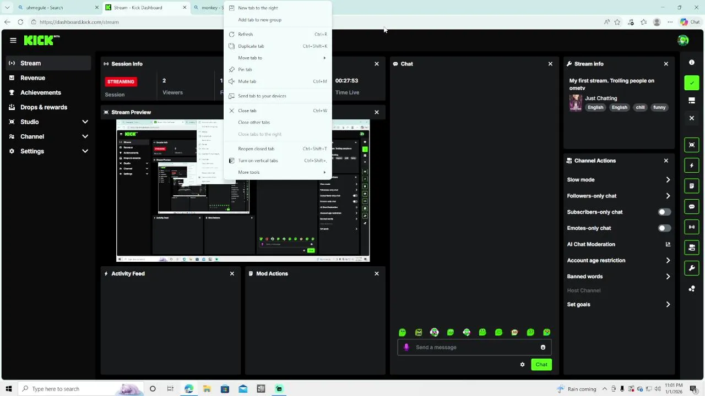This screenshot has width=705, height=396.
Task: Add page to favorites star icon
Action: pos(617,22)
